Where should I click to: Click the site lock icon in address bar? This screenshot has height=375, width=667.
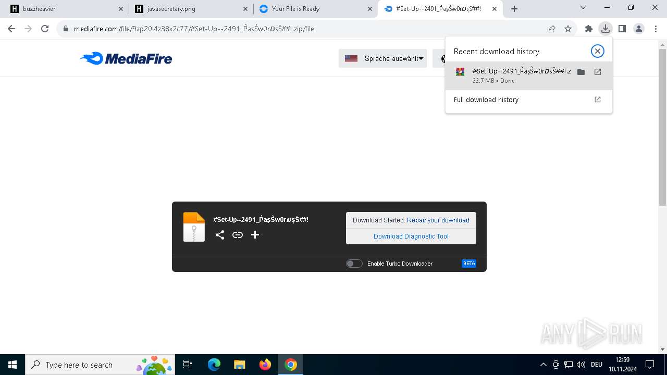point(66,29)
